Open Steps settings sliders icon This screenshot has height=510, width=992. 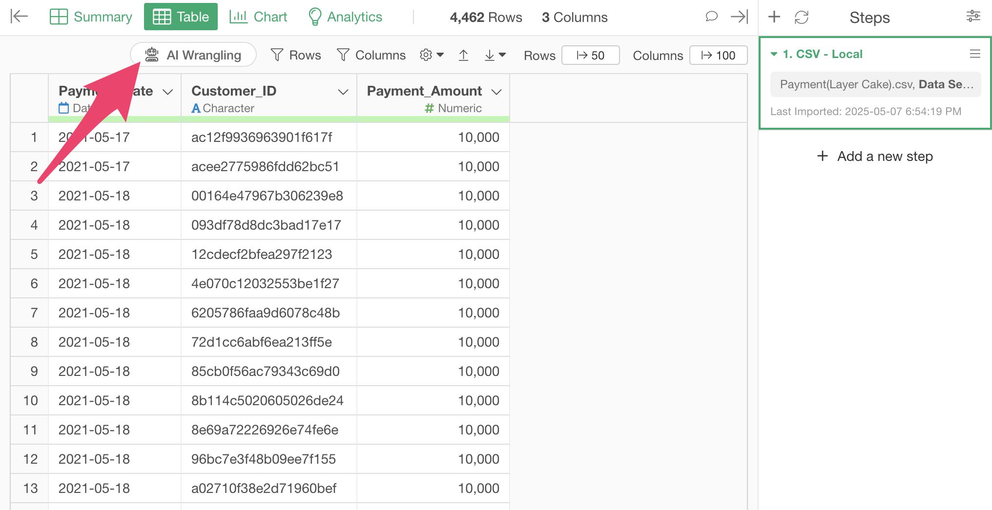coord(973,17)
